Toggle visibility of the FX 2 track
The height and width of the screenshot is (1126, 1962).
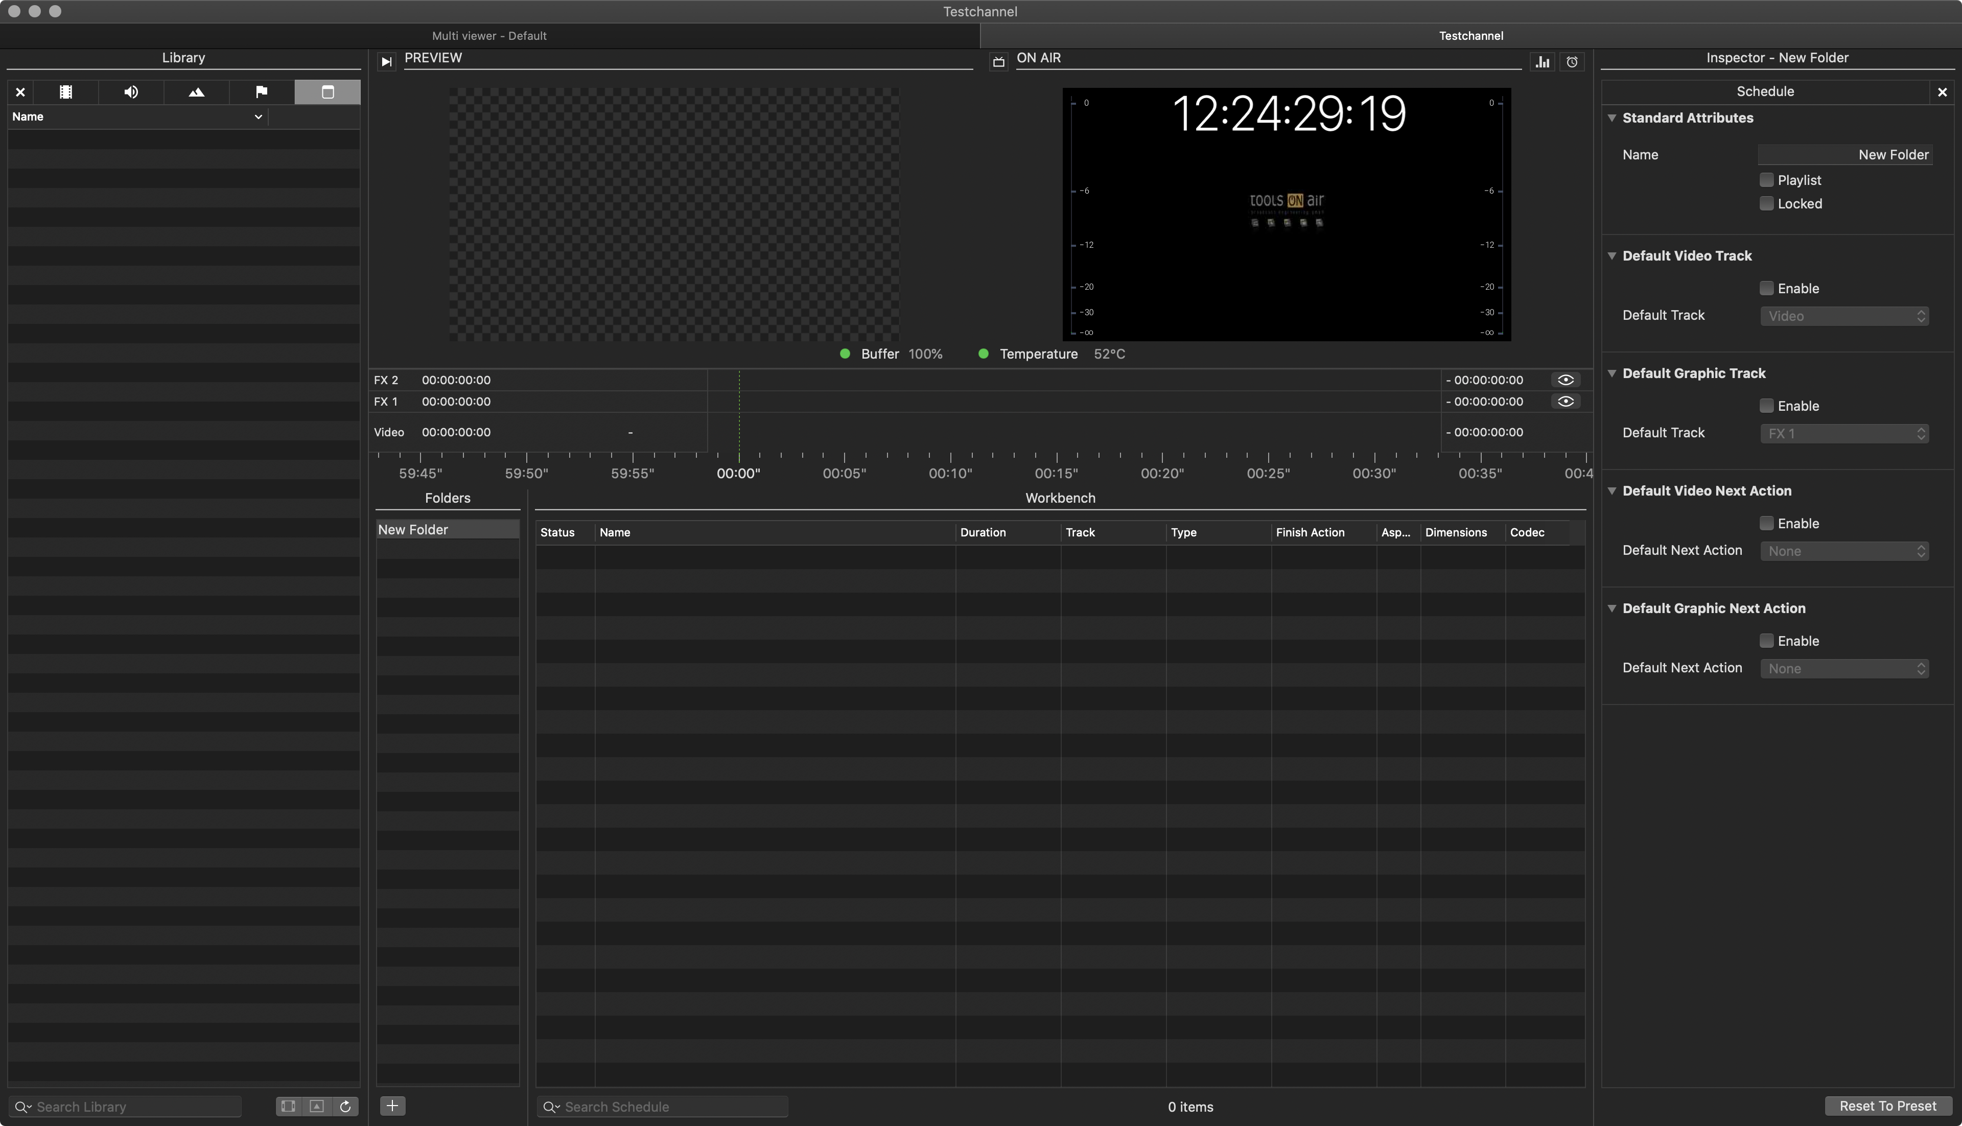[x=1566, y=380]
